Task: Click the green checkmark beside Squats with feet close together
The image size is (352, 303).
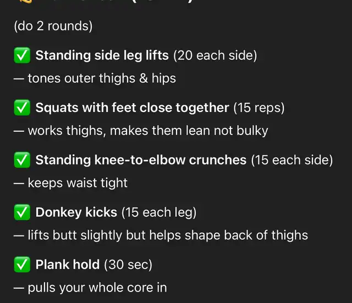Action: click(22, 108)
